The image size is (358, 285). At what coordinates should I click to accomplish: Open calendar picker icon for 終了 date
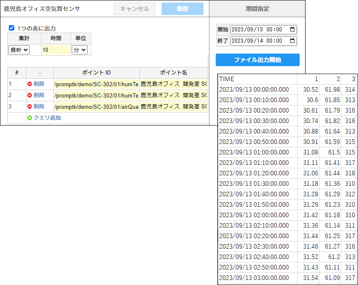292,41
